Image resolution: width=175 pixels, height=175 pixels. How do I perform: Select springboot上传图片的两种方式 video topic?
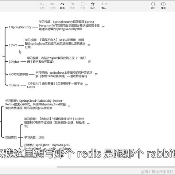pyautogui.click(x=64, y=74)
